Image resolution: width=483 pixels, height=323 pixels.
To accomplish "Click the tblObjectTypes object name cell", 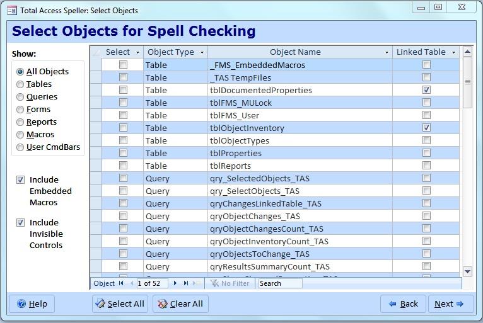I will coord(300,140).
